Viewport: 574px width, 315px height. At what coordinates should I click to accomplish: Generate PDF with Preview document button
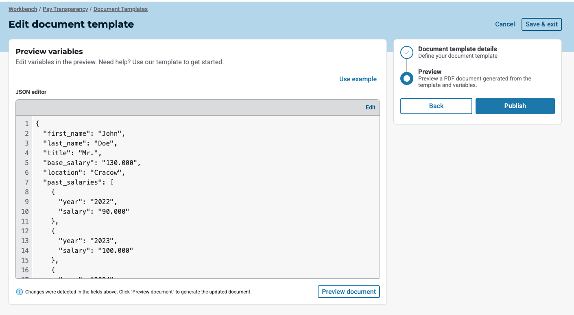coord(349,291)
